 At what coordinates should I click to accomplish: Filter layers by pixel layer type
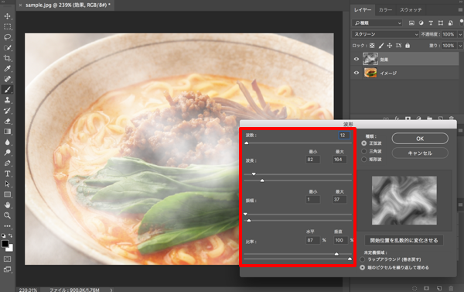[411, 22]
